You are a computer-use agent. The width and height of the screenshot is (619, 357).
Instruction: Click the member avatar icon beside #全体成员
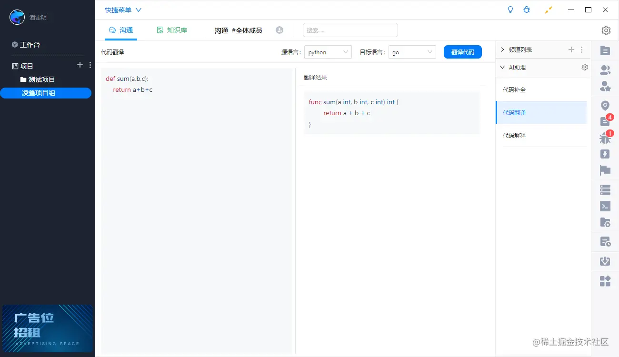point(280,30)
